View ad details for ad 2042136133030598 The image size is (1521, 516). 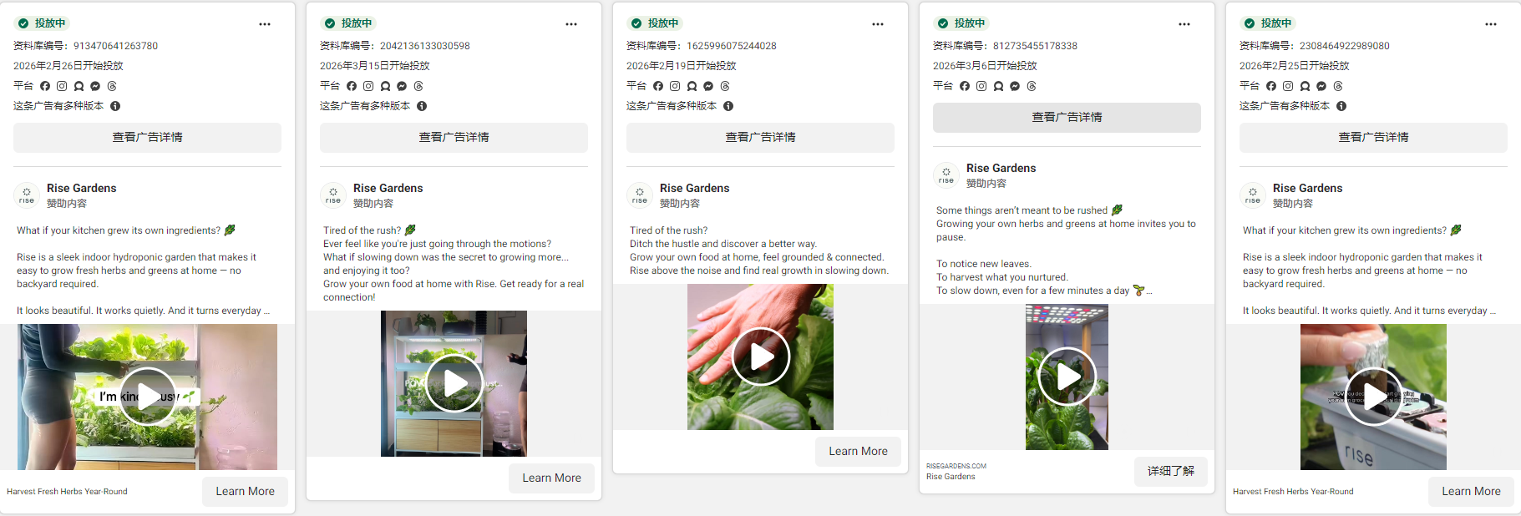tap(454, 138)
